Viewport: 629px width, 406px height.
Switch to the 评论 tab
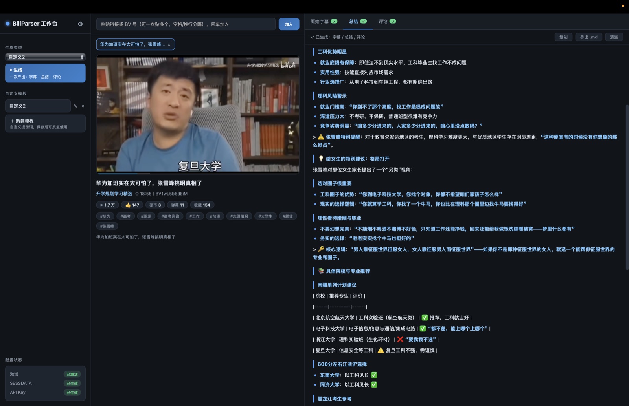point(387,22)
